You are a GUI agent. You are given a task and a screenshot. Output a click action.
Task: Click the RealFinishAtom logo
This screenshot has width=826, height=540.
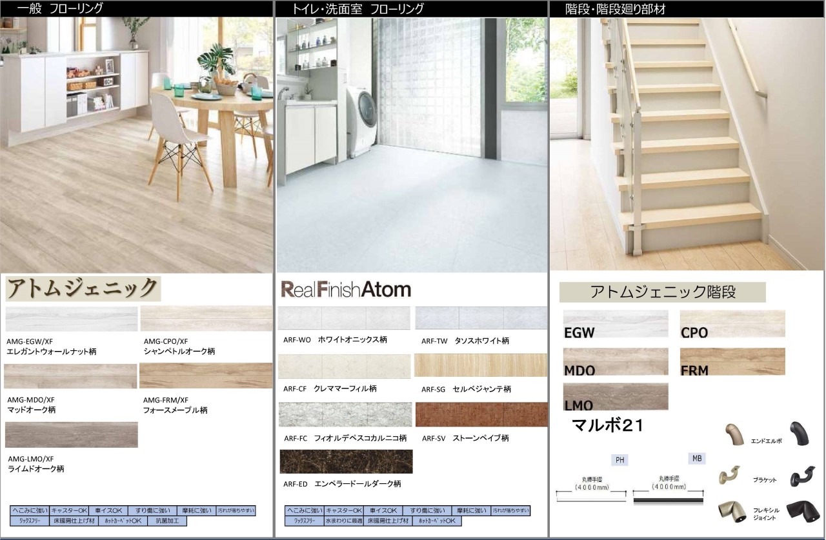pyautogui.click(x=346, y=289)
